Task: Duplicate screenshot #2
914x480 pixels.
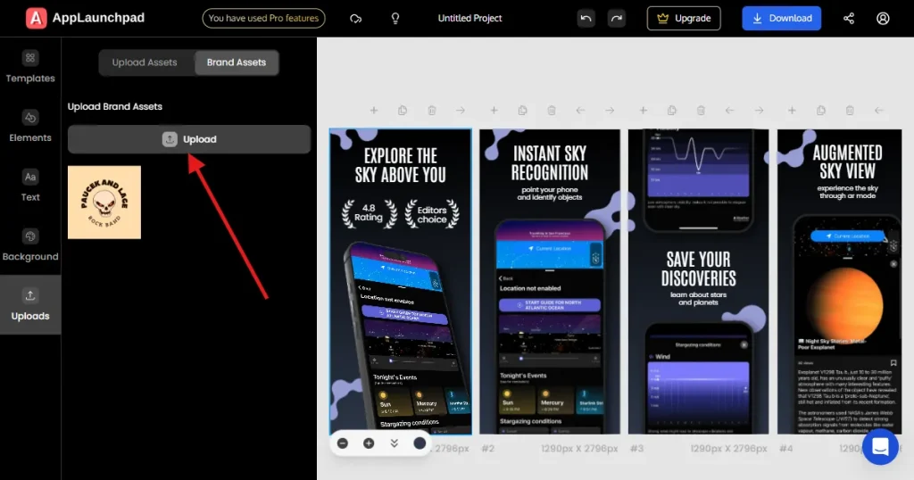Action: pyautogui.click(x=522, y=110)
